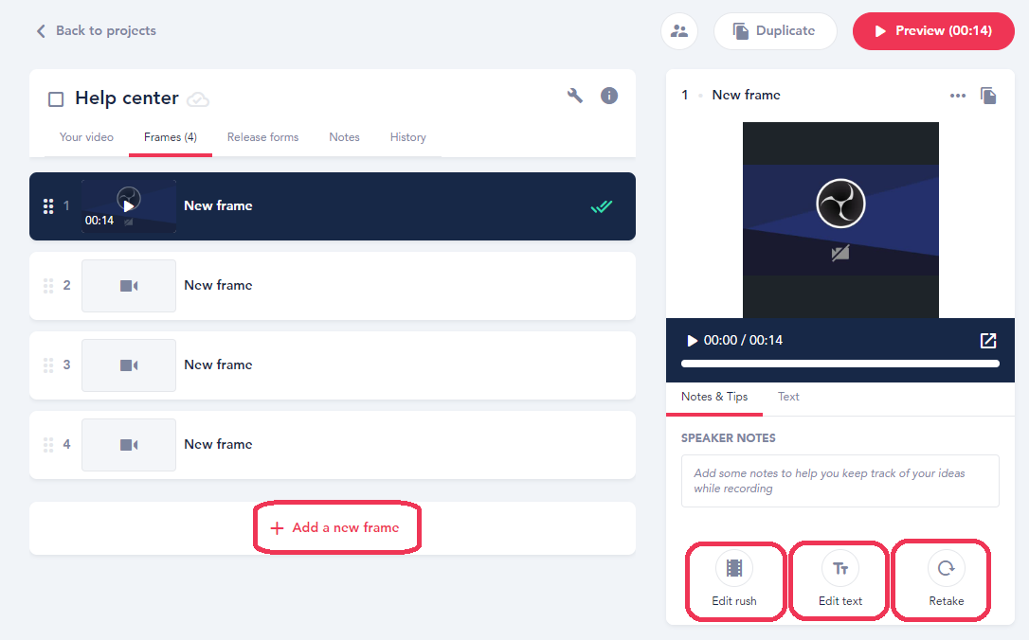Open the project info icon
Screen dimensions: 1029x640
[x=609, y=96]
